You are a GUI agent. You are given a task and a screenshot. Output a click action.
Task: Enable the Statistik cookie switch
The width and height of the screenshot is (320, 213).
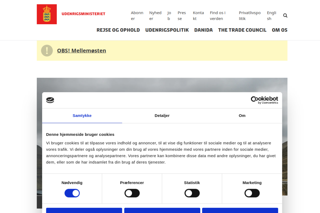pos(192,193)
